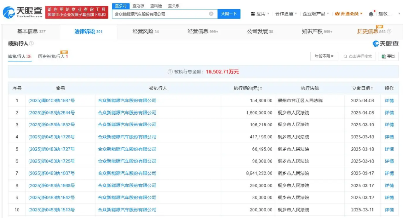Screen dimensions: 403x218
Task: Open case (2025)浙0483执1668号
Action: [x=51, y=186]
